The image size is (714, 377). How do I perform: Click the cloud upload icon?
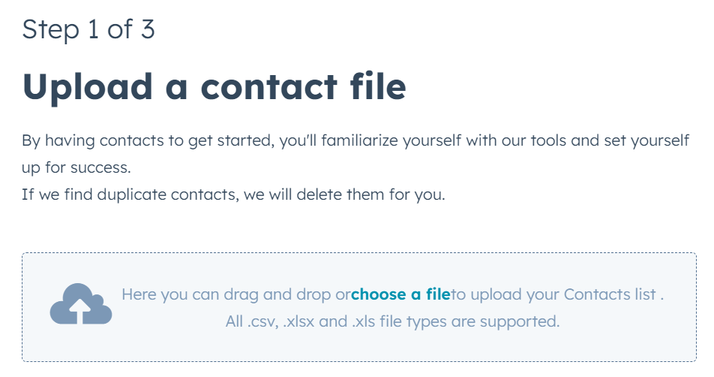(x=80, y=304)
